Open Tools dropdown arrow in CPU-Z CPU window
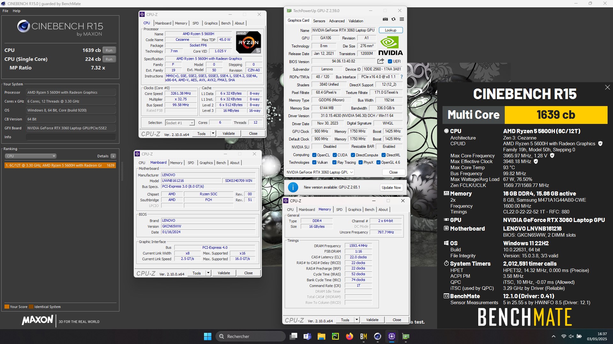The height and width of the screenshot is (344, 613). point(213,133)
